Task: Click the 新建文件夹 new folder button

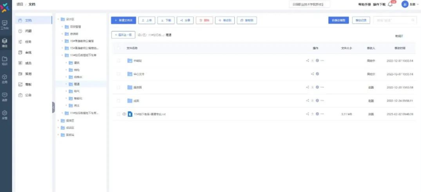Action: [124, 20]
